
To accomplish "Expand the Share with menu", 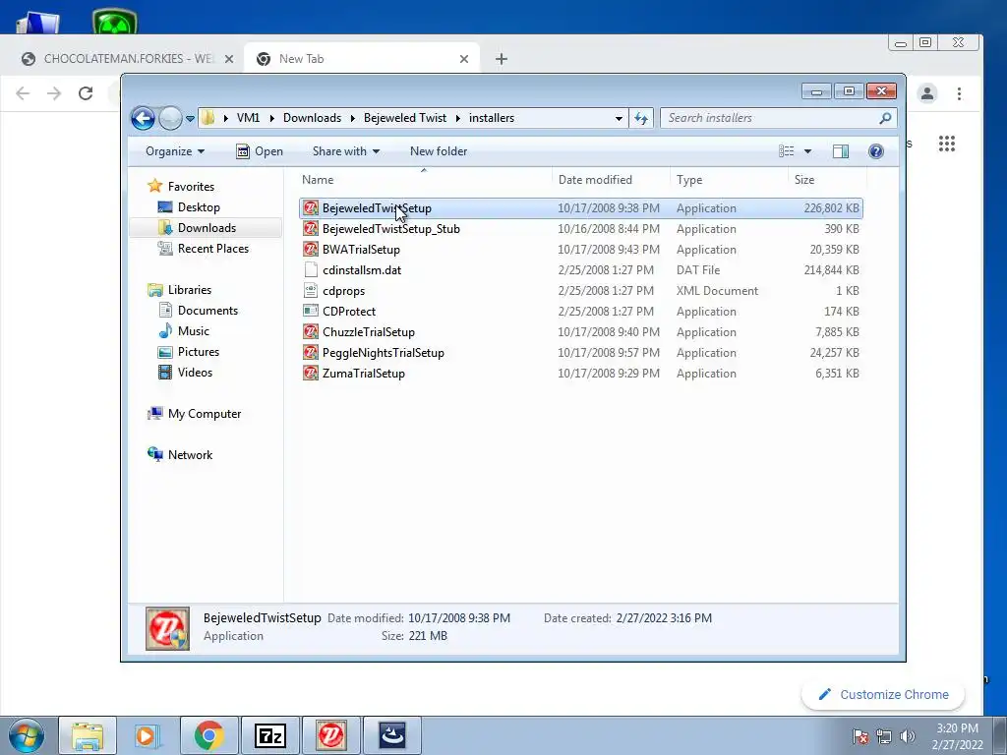I will coord(345,151).
